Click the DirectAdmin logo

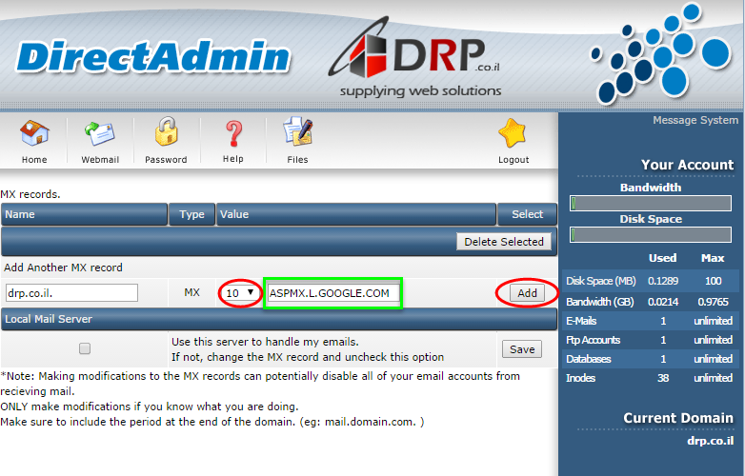click(x=153, y=57)
